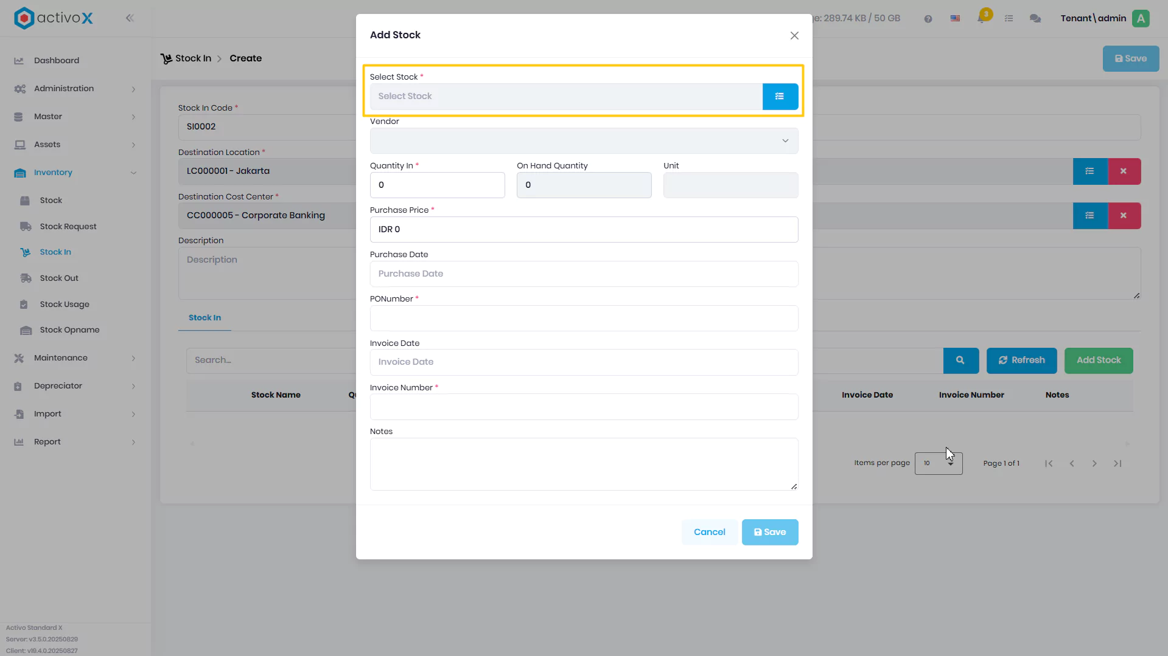This screenshot has width=1168, height=656.
Task: Go to last page pagination icon
Action: [x=1117, y=464]
